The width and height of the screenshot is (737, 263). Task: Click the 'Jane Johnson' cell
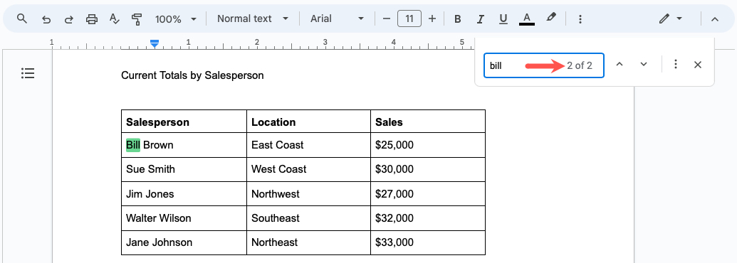coord(184,243)
